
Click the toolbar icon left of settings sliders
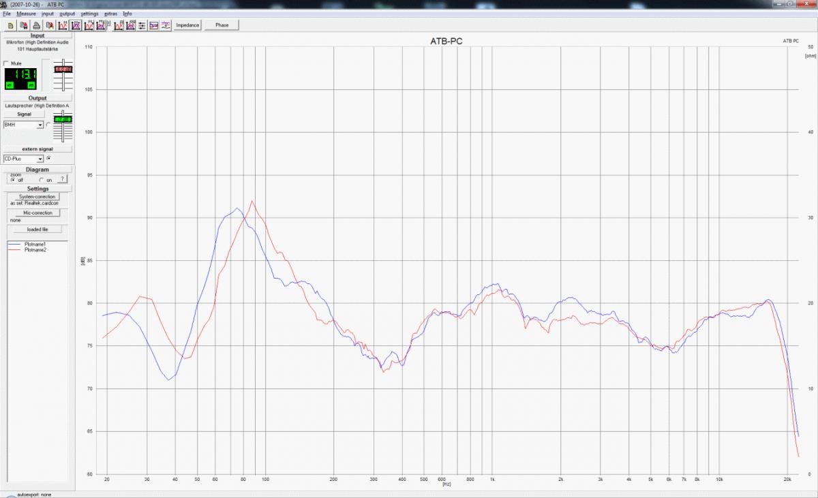coord(130,25)
